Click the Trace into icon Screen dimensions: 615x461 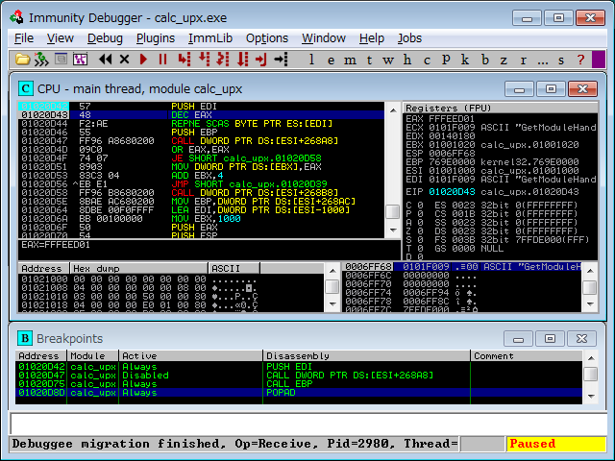click(223, 60)
